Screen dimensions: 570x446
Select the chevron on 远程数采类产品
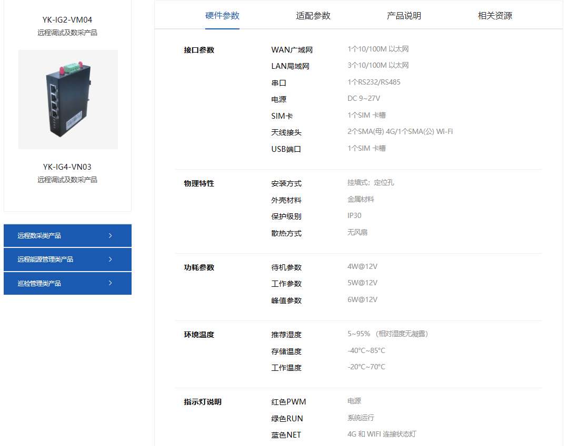pos(111,235)
